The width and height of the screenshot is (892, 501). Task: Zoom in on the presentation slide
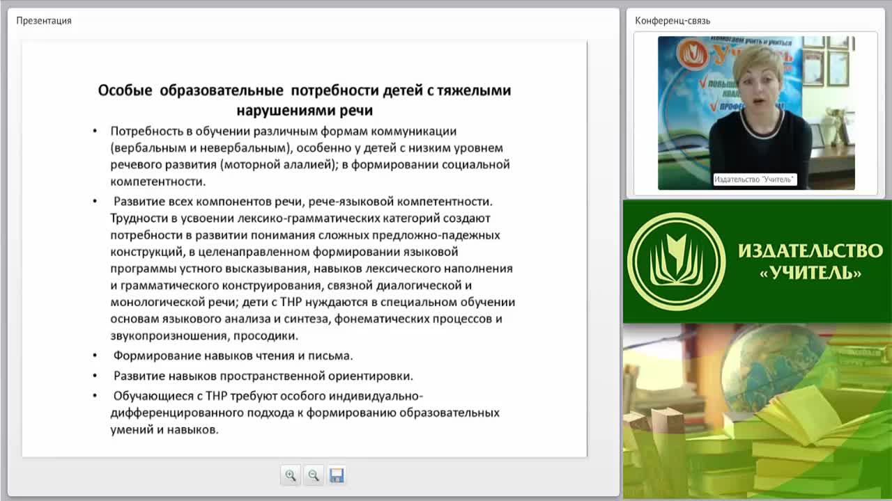pyautogui.click(x=291, y=475)
